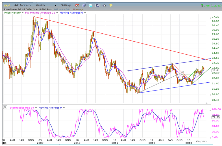Click the alarm clock alert icon

coord(77,5)
